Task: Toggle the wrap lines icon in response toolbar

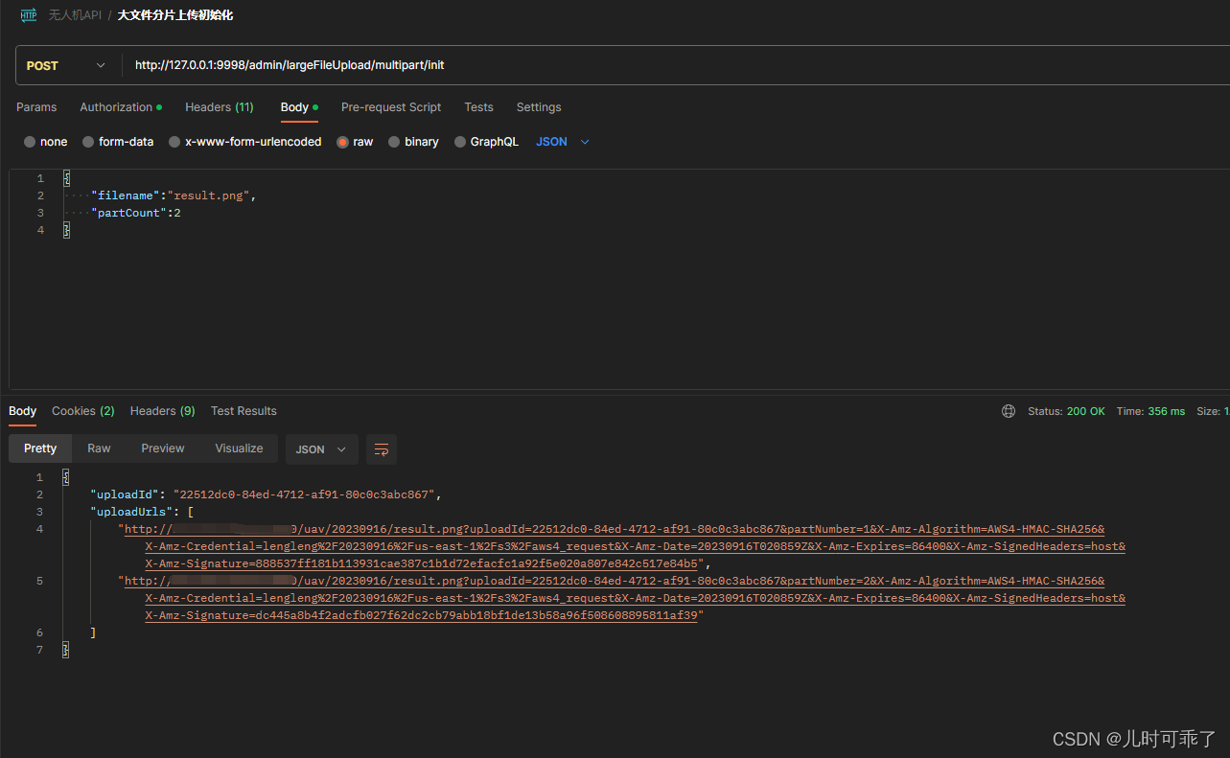Action: 382,449
